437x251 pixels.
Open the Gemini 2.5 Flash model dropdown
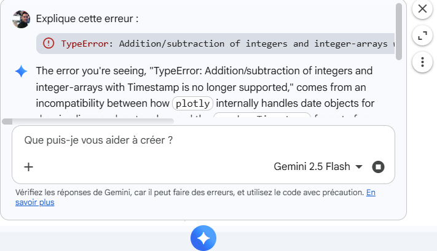[x=312, y=167]
